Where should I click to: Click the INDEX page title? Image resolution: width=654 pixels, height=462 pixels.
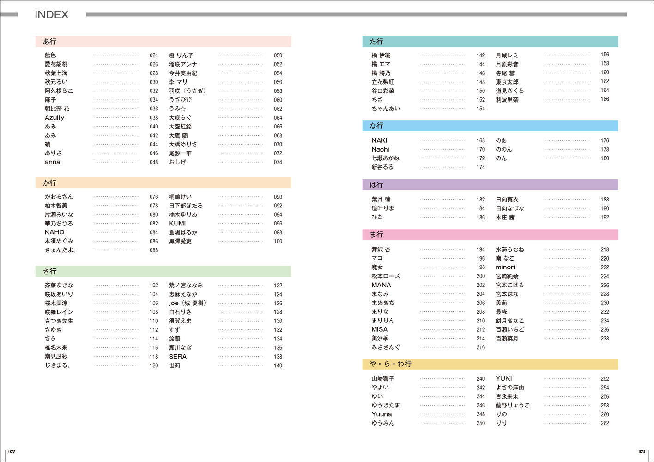[x=51, y=15]
